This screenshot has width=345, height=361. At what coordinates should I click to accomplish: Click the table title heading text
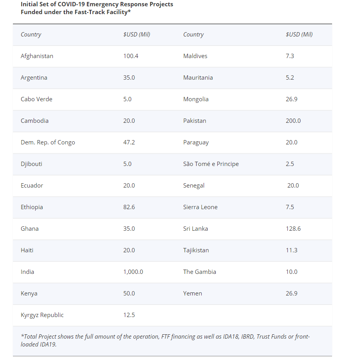[97, 8]
